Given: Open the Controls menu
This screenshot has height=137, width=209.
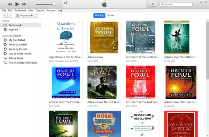Looking at the screenshot, I should click(40, 10).
